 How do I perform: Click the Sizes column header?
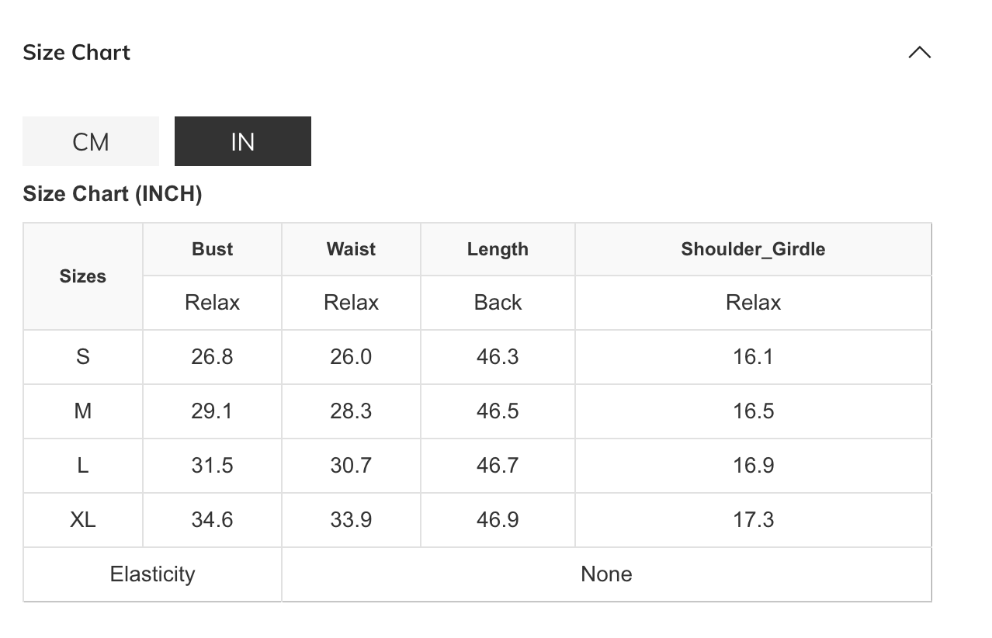83,276
